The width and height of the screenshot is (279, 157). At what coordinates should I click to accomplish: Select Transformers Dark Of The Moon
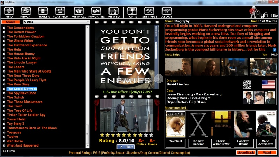click(x=32, y=128)
